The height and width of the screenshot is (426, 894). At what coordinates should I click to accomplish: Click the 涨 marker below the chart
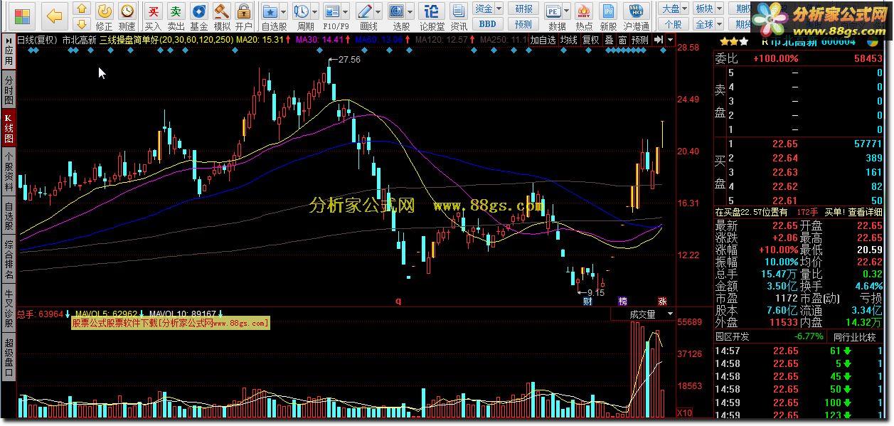(x=662, y=301)
